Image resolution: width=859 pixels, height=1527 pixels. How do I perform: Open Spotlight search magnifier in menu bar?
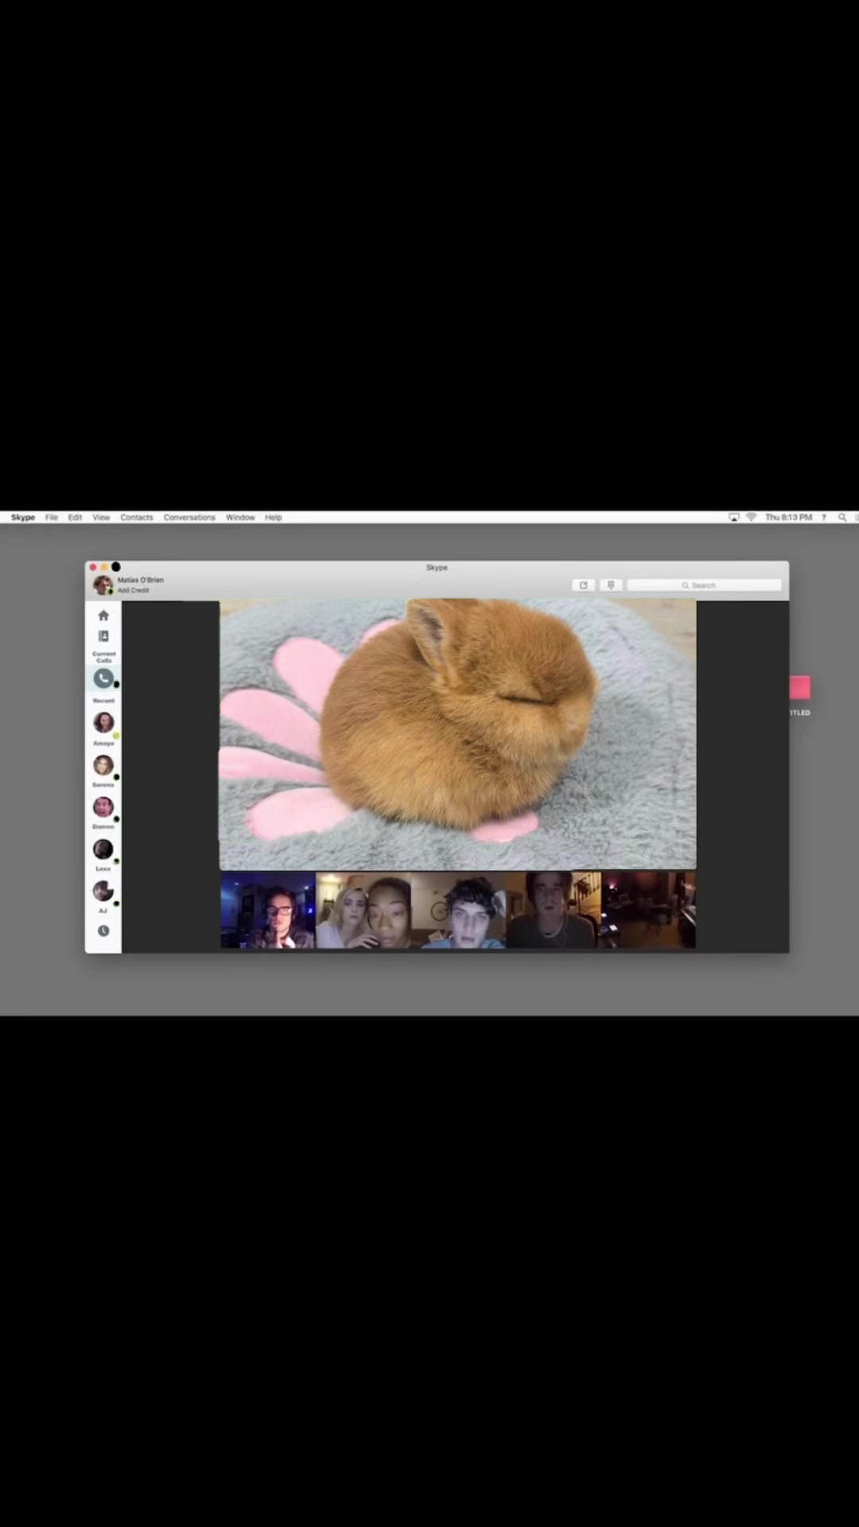[x=842, y=517]
